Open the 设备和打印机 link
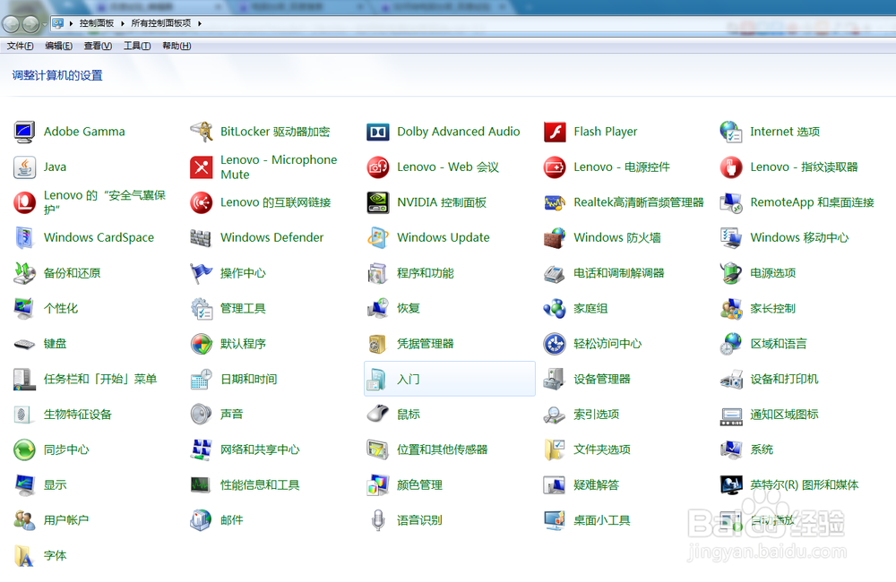The width and height of the screenshot is (896, 582). pyautogui.click(x=784, y=380)
